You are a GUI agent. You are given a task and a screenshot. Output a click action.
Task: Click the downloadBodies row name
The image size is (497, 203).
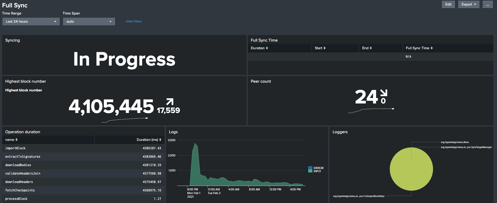click(18, 165)
